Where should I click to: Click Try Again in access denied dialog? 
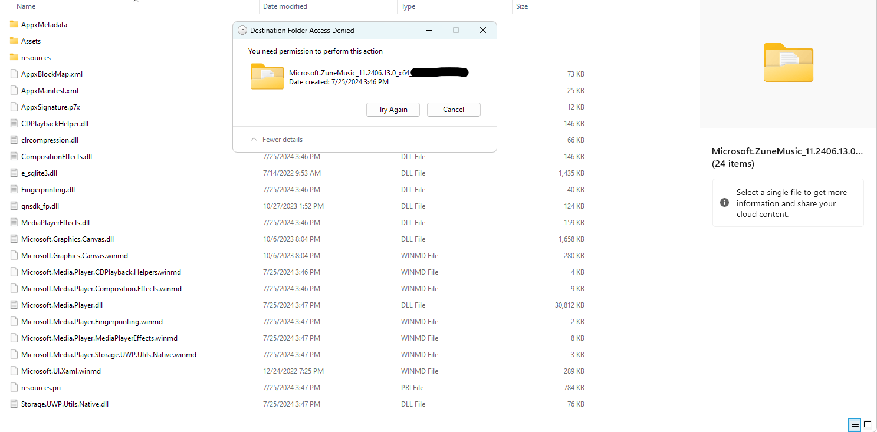point(393,110)
